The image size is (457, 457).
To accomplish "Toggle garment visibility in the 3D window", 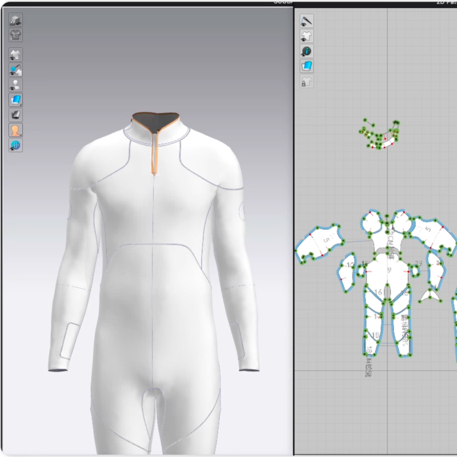I will point(15,54).
